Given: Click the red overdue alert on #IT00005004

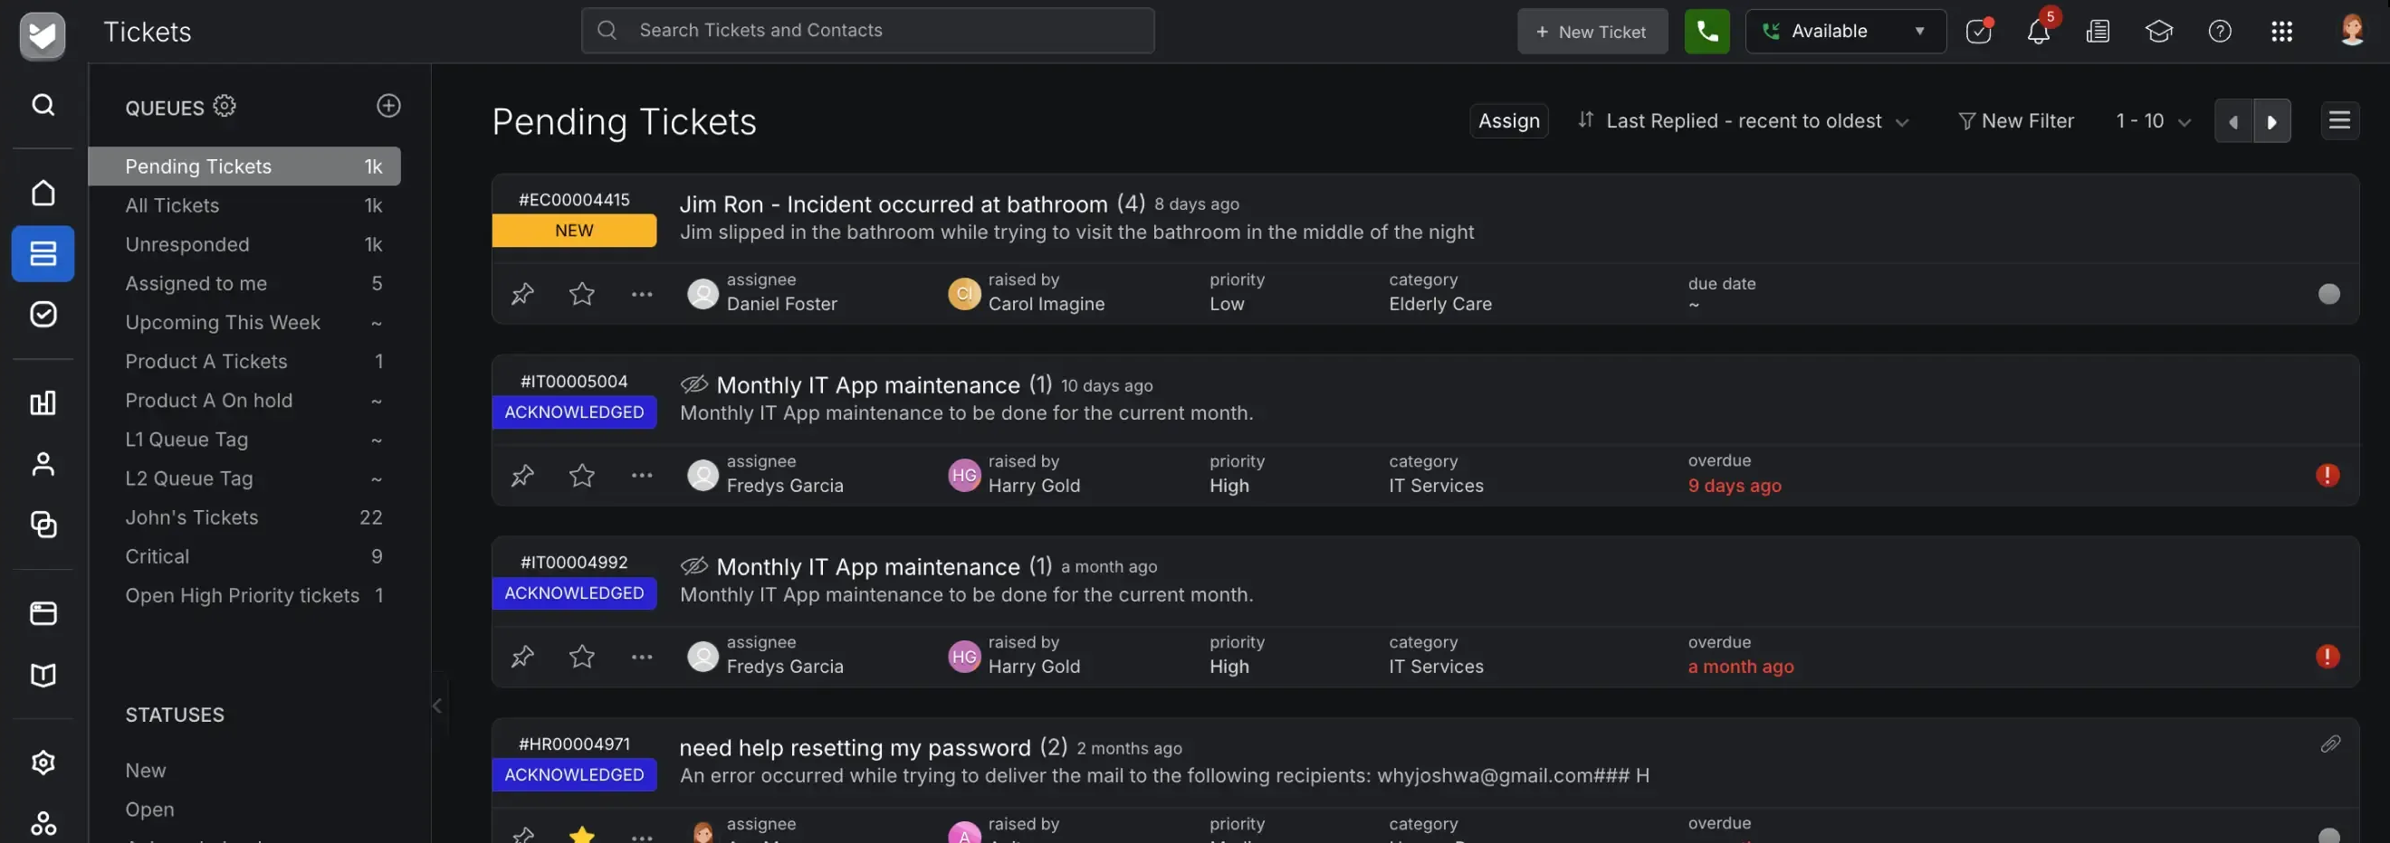Looking at the screenshot, I should (2327, 475).
